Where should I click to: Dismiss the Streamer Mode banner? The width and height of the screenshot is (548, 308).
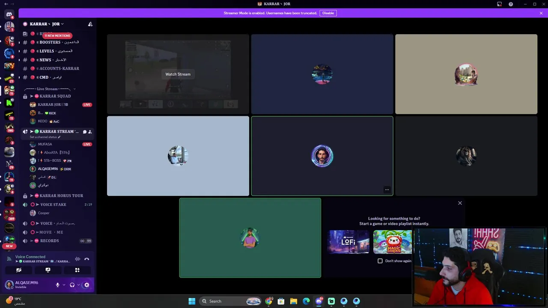[541, 13]
